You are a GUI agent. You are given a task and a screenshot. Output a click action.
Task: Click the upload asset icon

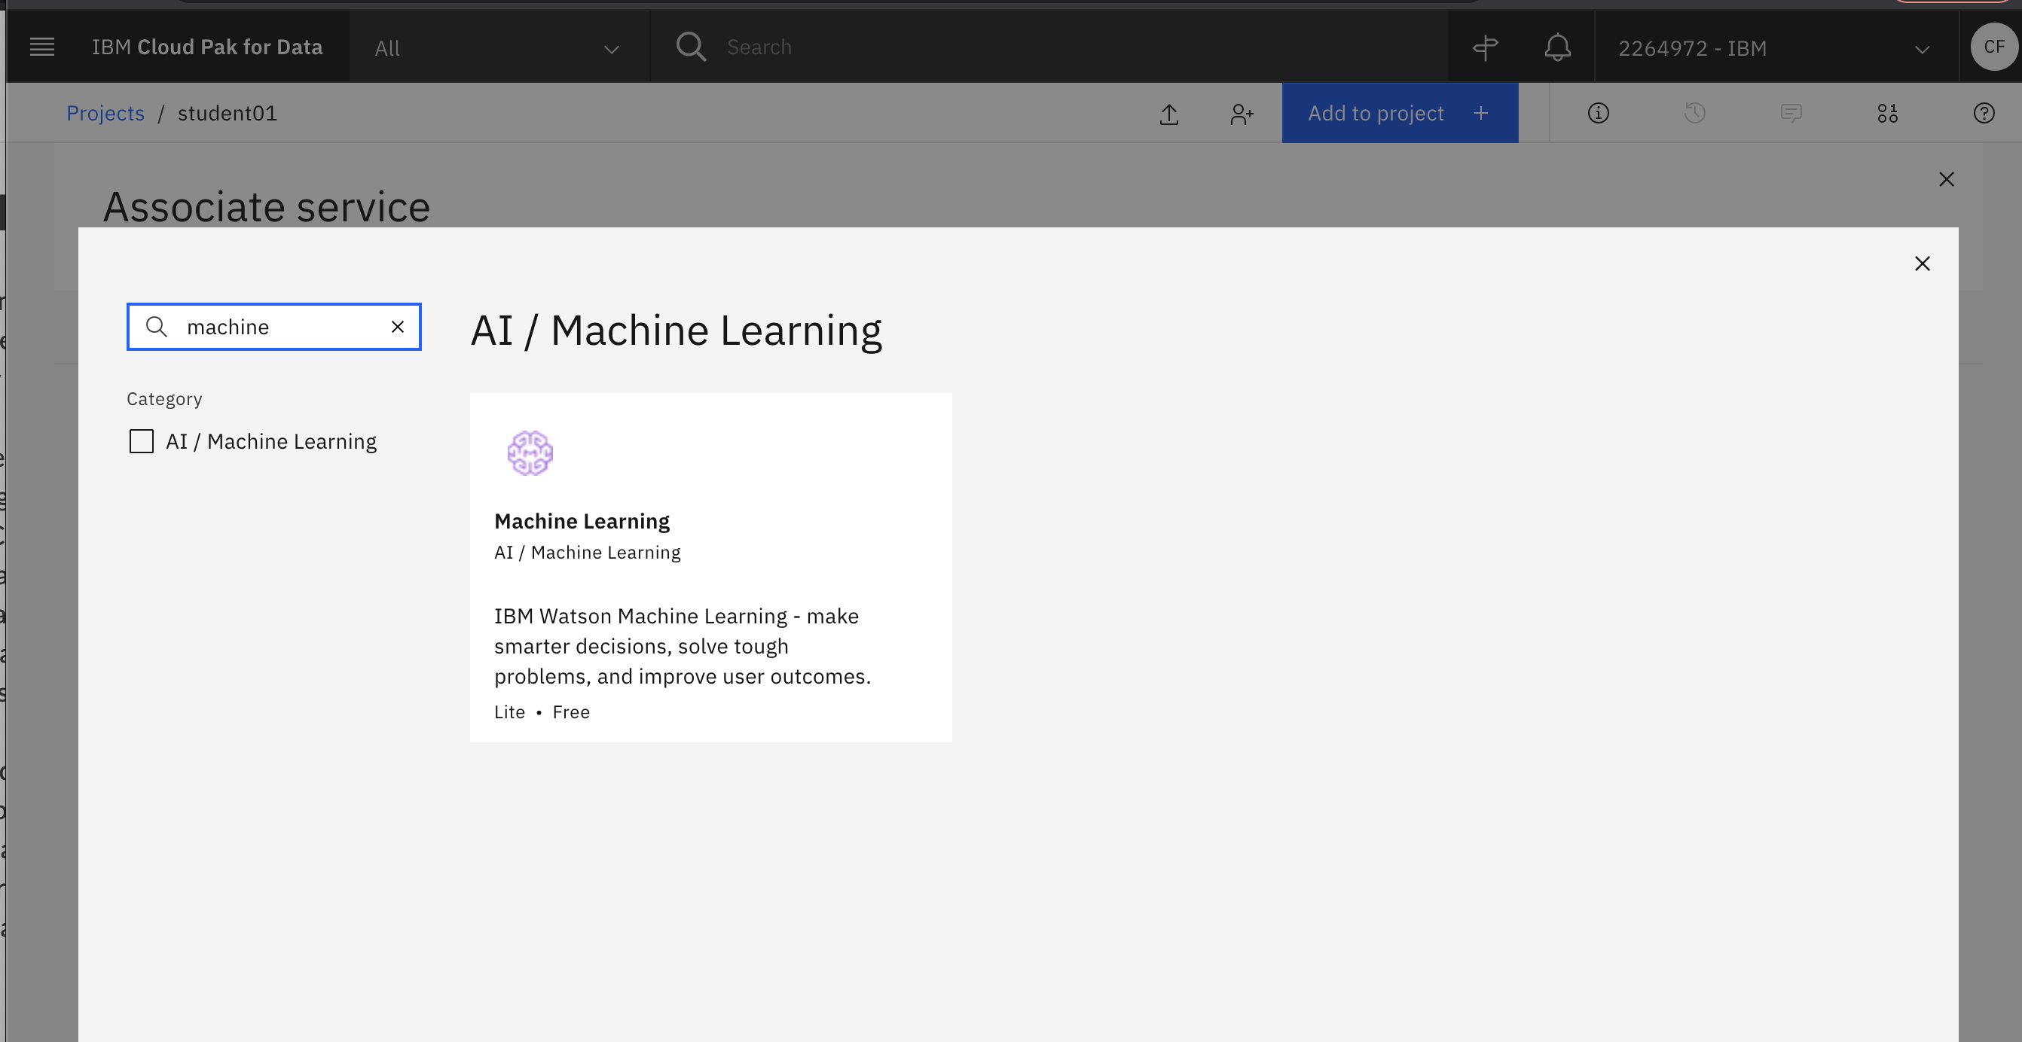[x=1168, y=114]
